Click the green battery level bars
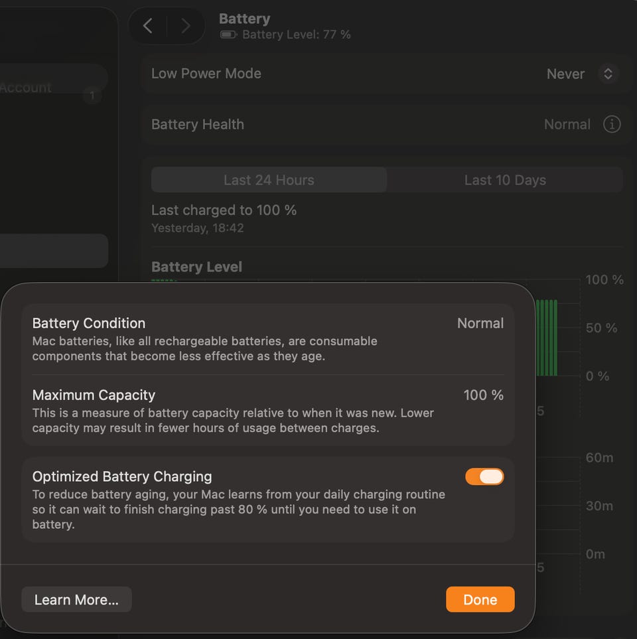 [547, 338]
